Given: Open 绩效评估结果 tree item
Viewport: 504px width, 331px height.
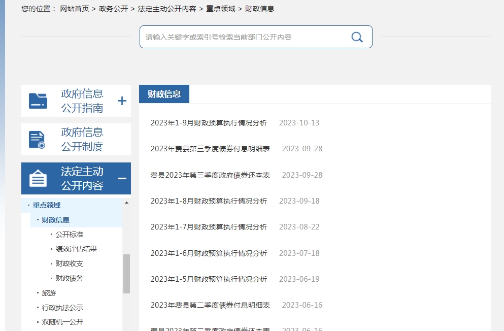Looking at the screenshot, I should pyautogui.click(x=76, y=249).
